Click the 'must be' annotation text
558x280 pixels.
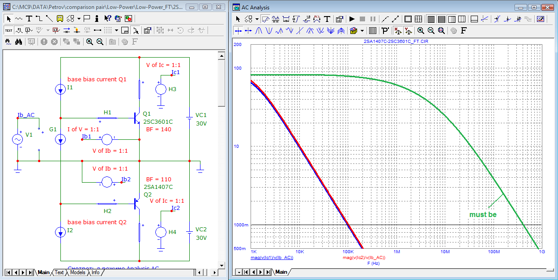[483, 215]
